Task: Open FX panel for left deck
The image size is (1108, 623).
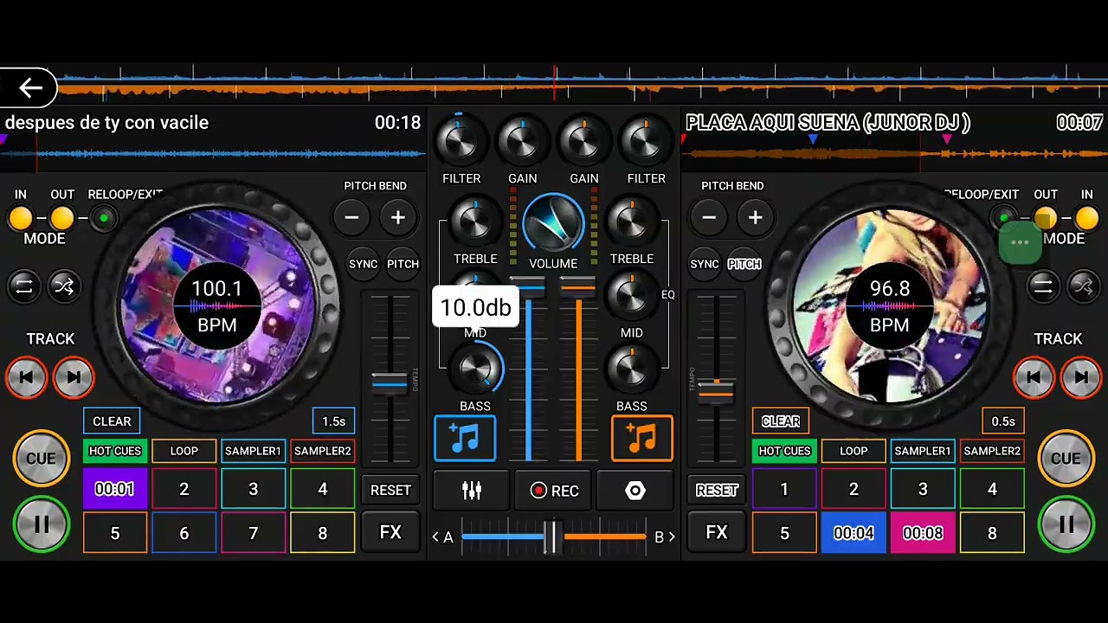Action: [390, 532]
